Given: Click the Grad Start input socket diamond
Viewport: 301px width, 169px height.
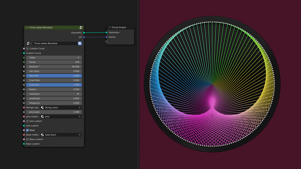Looking at the screenshot, I should pos(24,80).
